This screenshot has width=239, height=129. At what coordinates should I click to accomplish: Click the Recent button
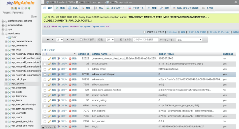click(6, 13)
